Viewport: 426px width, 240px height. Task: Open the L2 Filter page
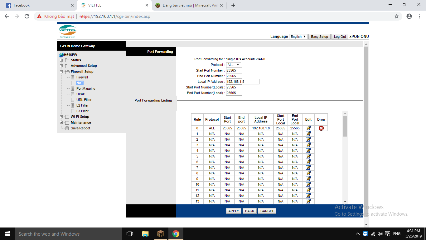point(82,105)
